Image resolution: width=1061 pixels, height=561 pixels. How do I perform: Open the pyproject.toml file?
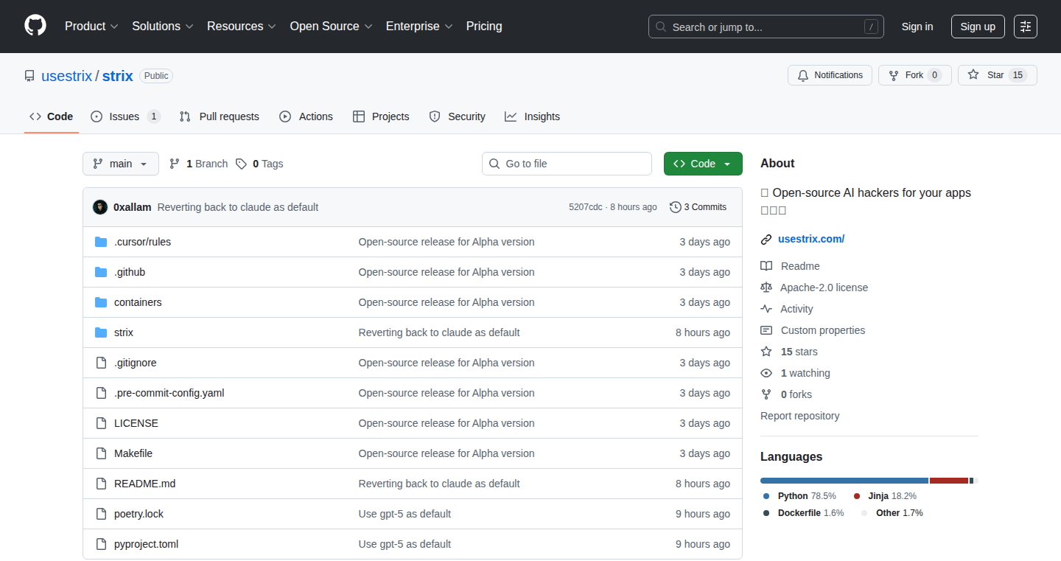147,544
